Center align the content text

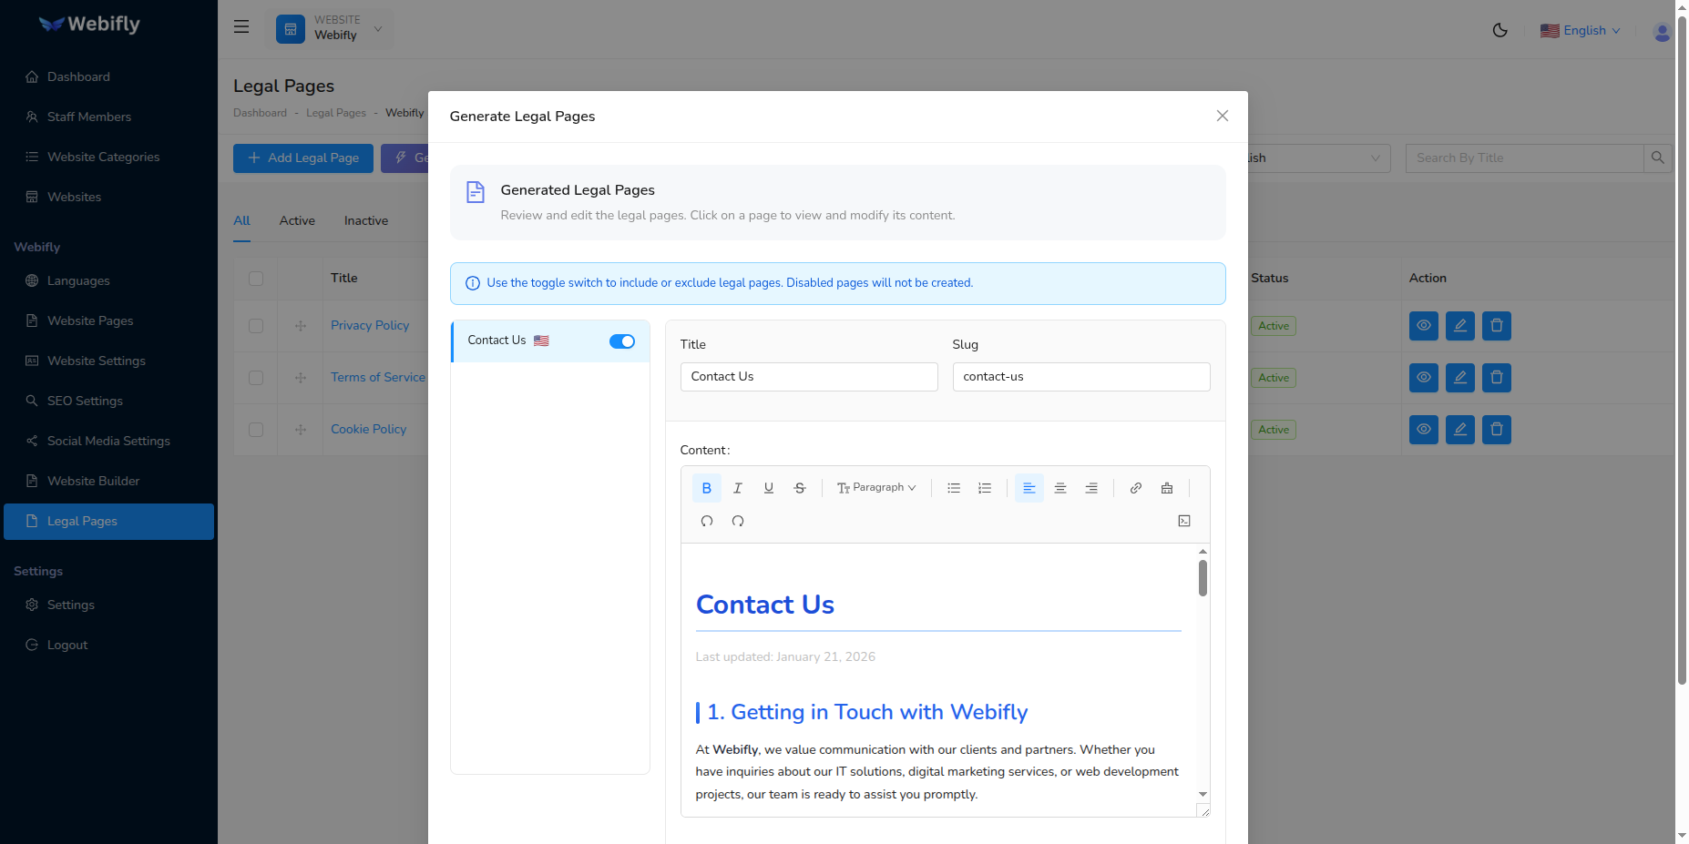1059,487
